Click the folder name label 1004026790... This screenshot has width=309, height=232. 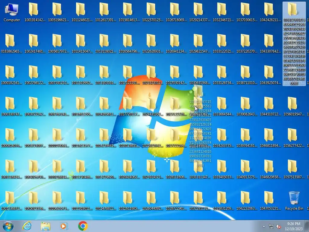point(35,177)
